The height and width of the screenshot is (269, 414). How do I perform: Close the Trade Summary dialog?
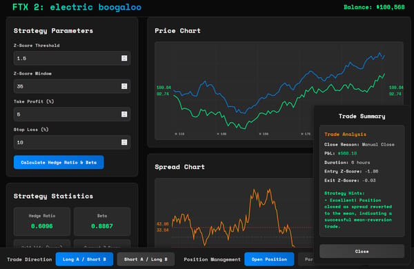click(x=362, y=251)
